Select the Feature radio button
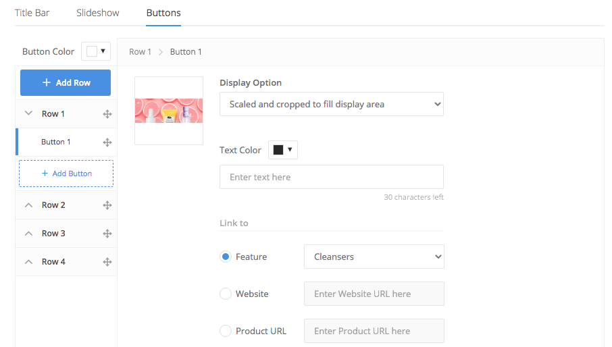Image resolution: width=612 pixels, height=347 pixels. pyautogui.click(x=226, y=257)
